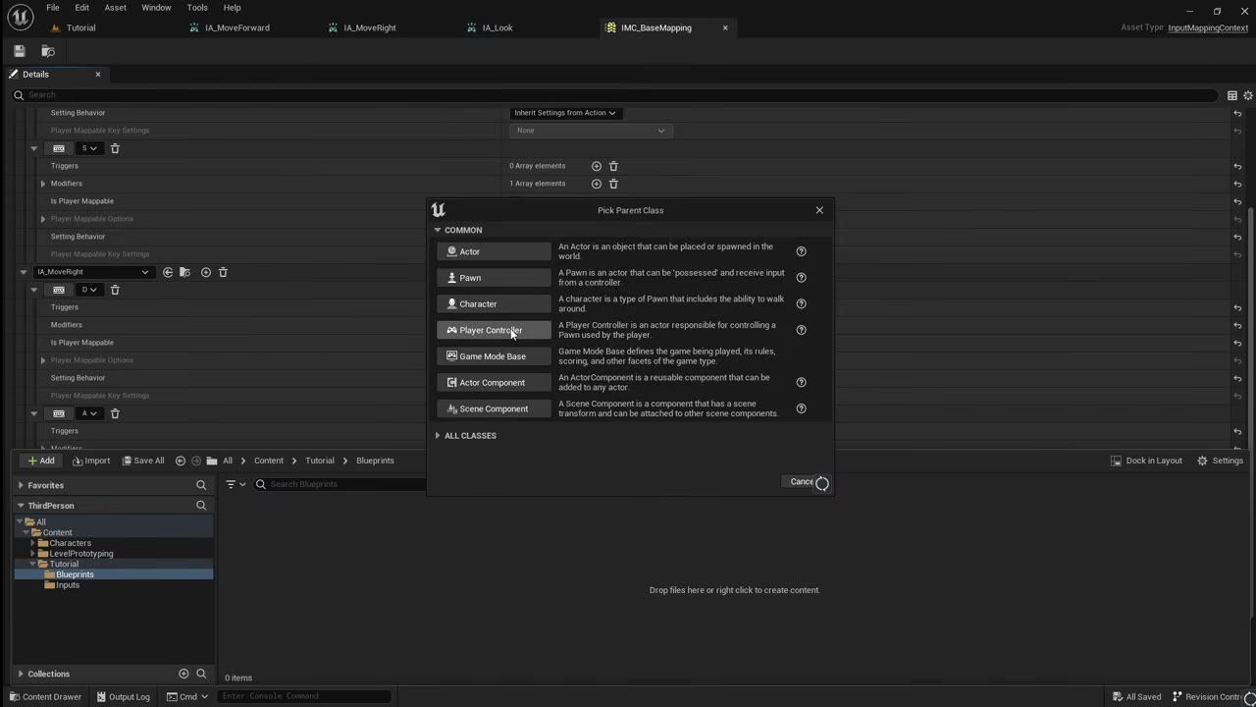The height and width of the screenshot is (707, 1256).
Task: Open the Tools menu
Action: (197, 8)
